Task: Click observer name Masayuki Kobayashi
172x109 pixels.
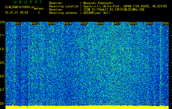Action: point(98,3)
